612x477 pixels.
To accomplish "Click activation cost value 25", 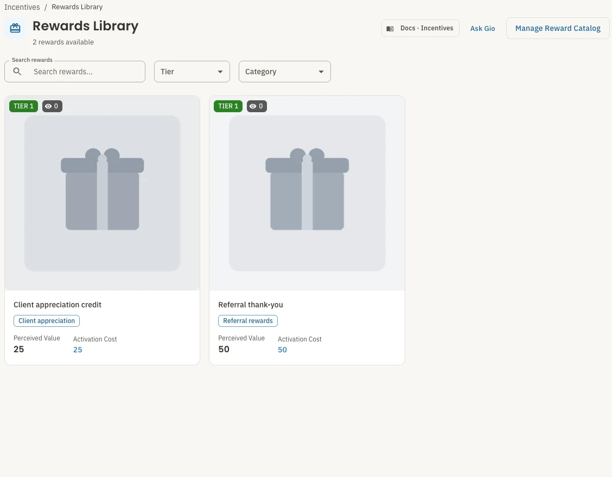I will click(78, 350).
